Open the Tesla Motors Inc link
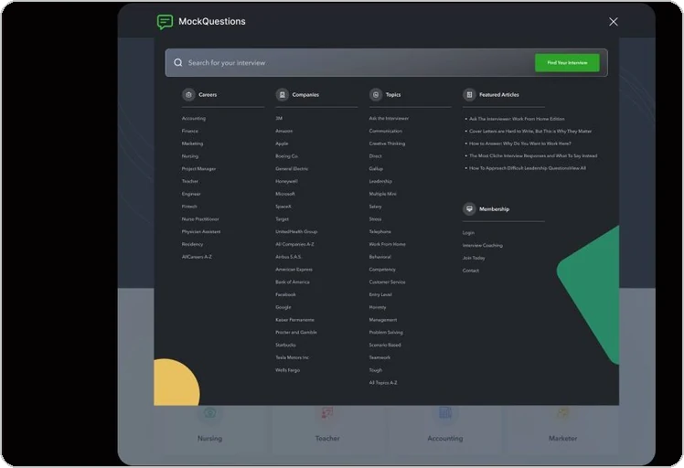This screenshot has width=684, height=468. (293, 357)
